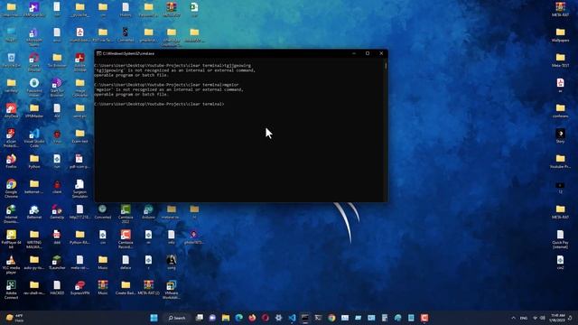Open the TLauncher desktop shortcut
The width and height of the screenshot is (578, 325).
(57, 262)
